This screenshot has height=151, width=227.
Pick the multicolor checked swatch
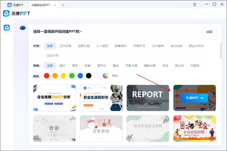[x=105, y=76]
